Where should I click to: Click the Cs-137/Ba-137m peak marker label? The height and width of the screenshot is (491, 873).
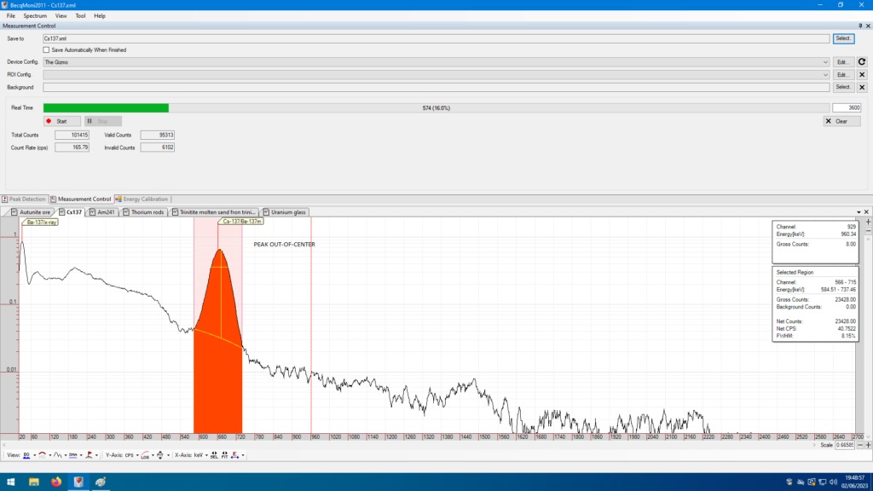[241, 222]
